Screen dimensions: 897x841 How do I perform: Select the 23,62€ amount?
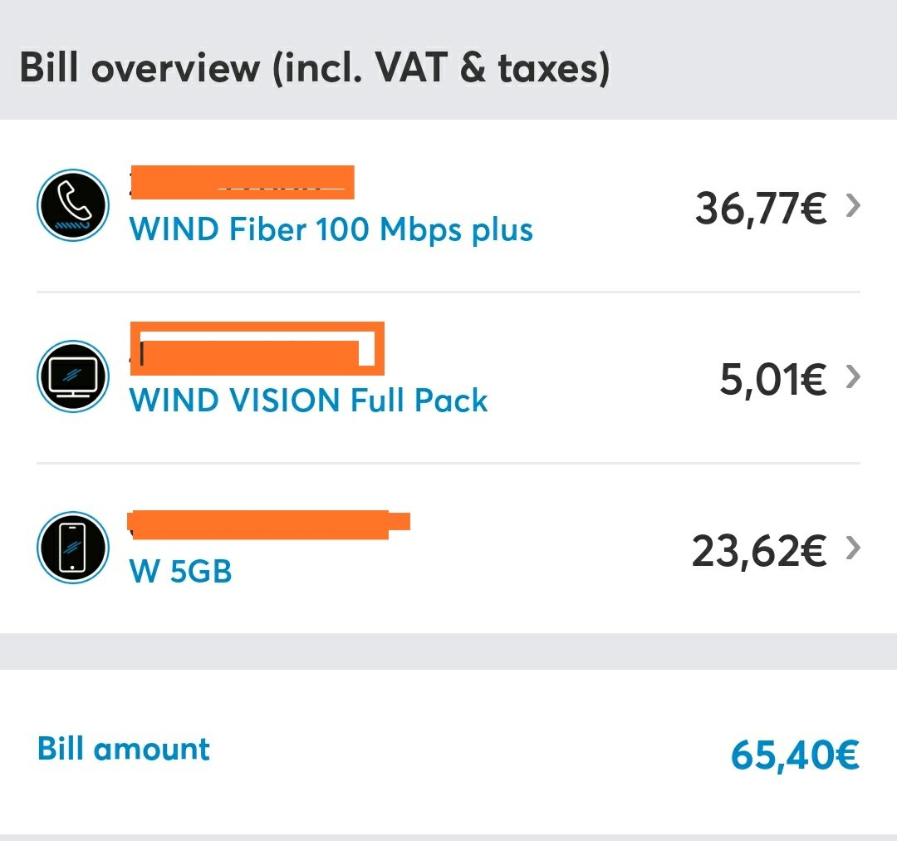point(759,551)
